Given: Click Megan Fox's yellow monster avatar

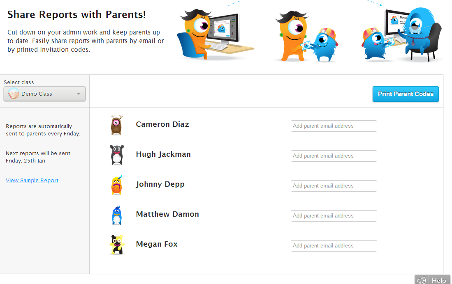Looking at the screenshot, I should (117, 245).
